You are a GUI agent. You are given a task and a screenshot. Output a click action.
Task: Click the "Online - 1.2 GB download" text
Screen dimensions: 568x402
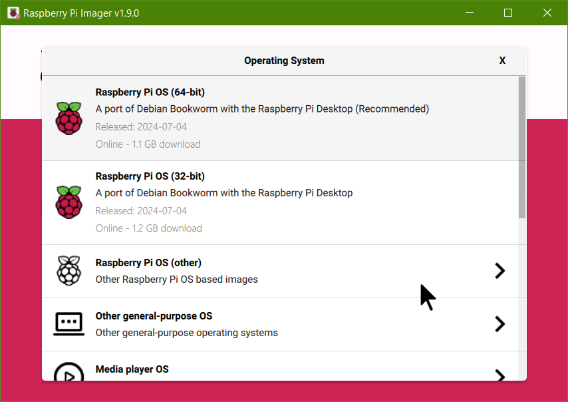(148, 228)
